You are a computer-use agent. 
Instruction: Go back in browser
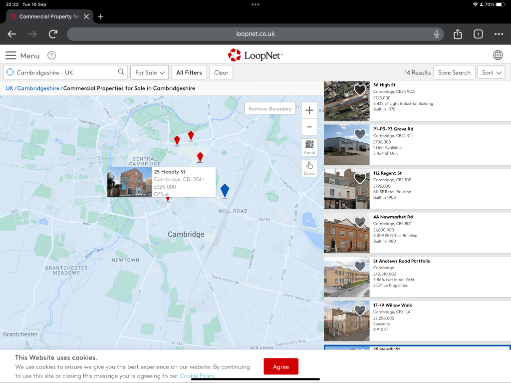[12, 34]
